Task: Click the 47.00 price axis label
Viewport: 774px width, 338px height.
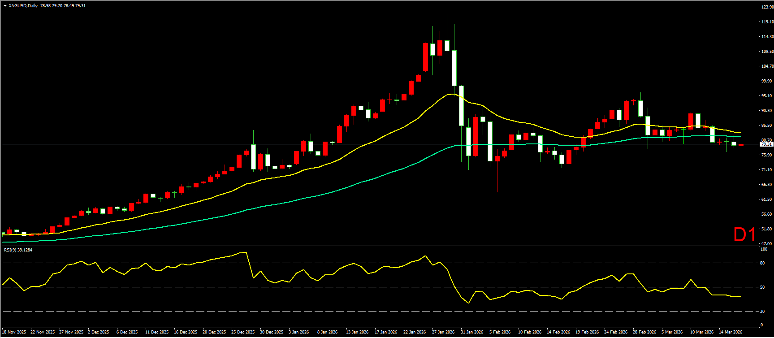Action: coord(767,243)
